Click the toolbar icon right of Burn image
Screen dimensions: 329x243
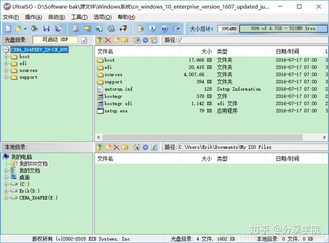pyautogui.click(x=140, y=28)
